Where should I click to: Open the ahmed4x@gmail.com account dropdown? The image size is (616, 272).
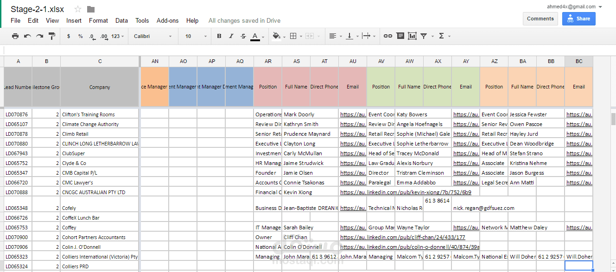[574, 7]
